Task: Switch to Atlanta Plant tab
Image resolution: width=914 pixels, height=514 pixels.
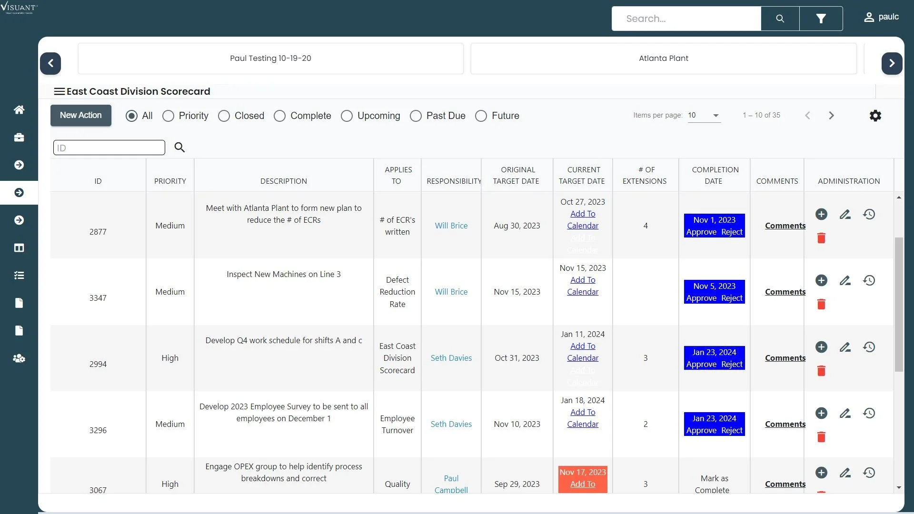Action: coord(663,59)
